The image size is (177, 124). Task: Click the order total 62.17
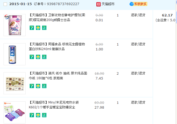[167, 15]
